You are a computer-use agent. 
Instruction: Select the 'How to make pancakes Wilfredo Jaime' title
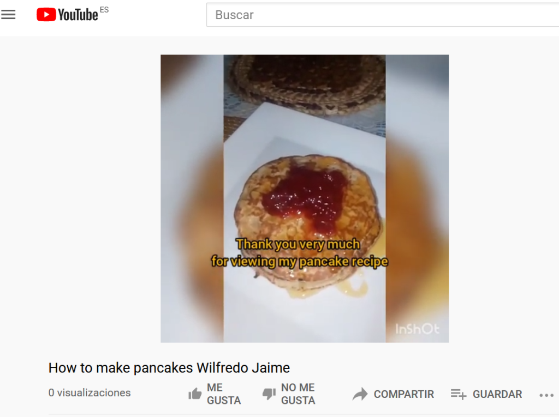169,367
